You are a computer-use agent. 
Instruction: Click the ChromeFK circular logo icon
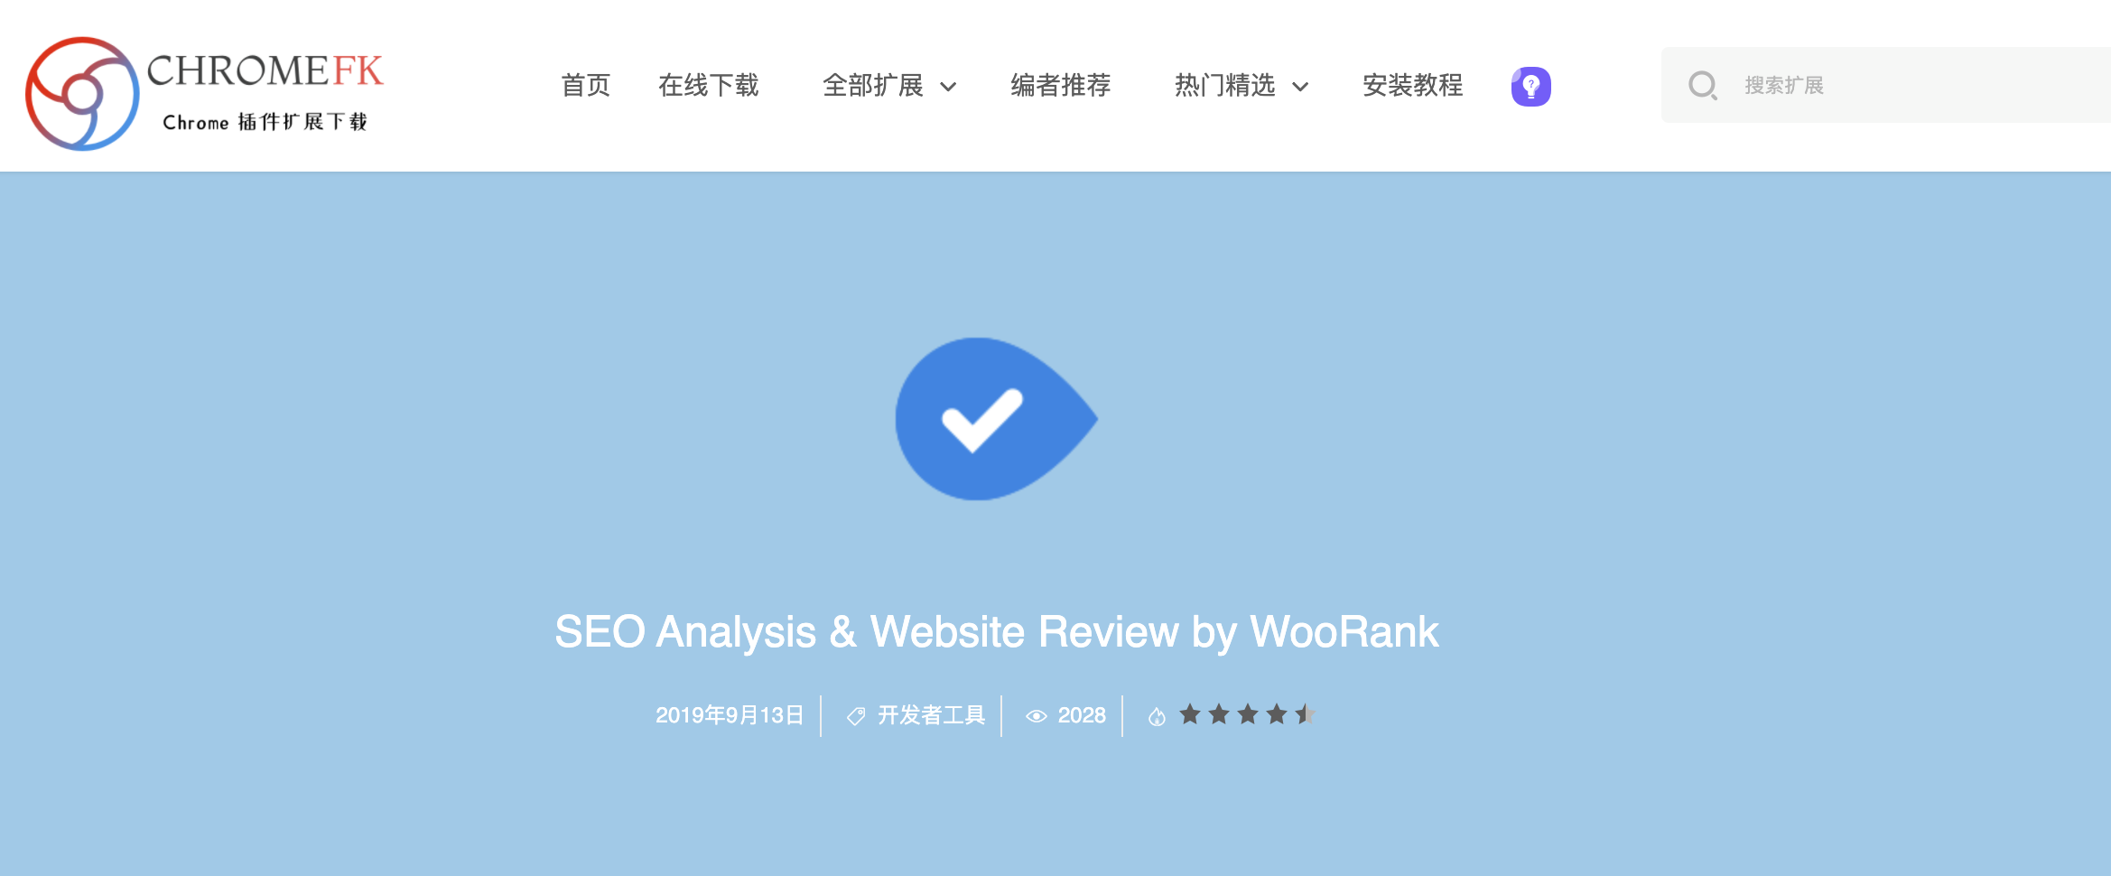point(82,94)
